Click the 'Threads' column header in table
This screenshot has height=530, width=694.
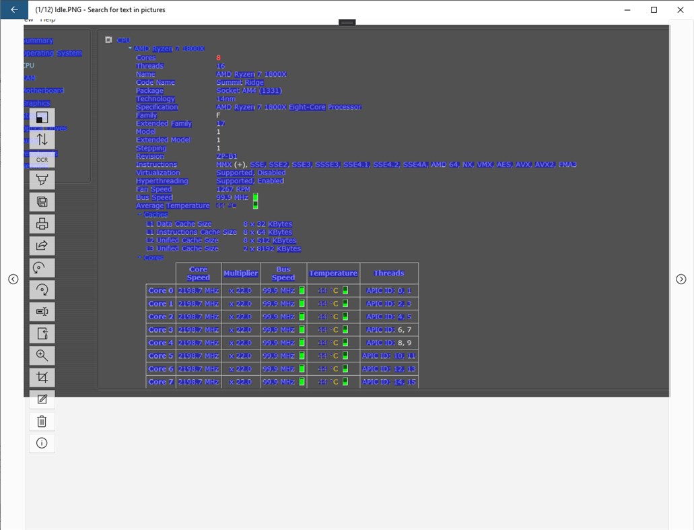coord(388,273)
